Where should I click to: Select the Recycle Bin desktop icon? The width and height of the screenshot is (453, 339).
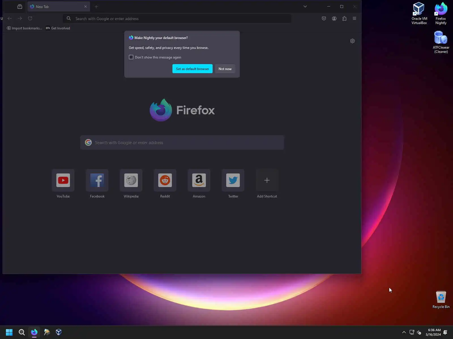coord(441,300)
